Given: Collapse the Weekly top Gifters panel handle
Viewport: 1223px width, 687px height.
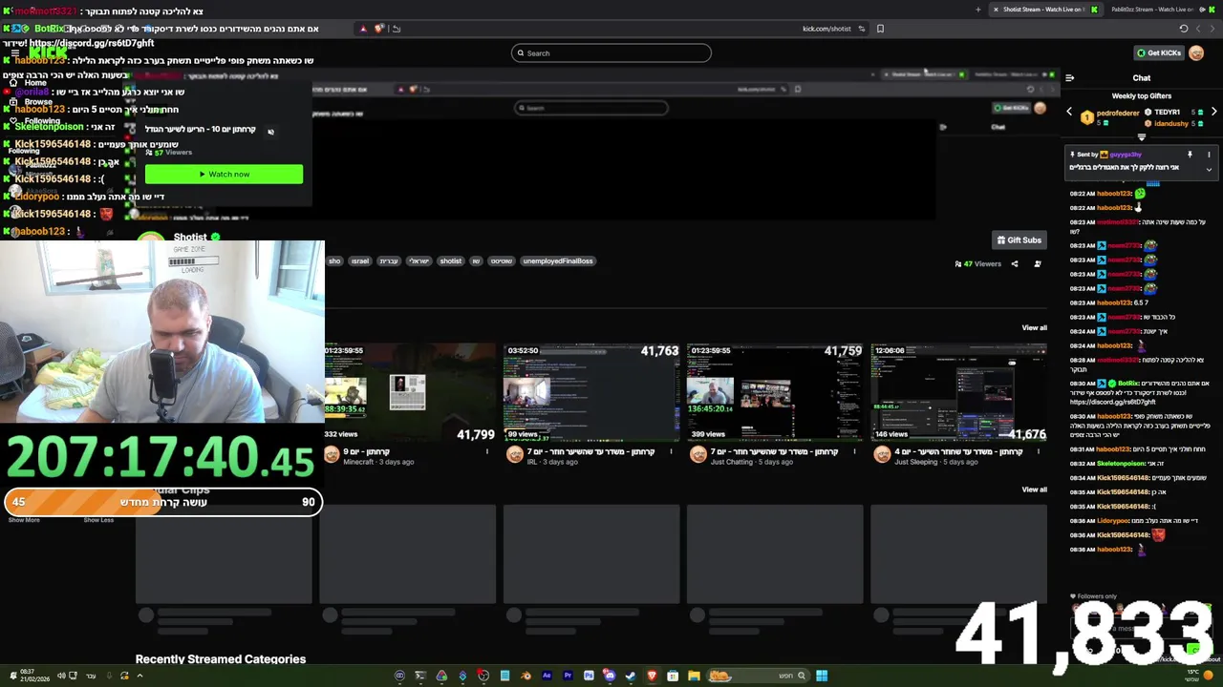Looking at the screenshot, I should (1141, 136).
